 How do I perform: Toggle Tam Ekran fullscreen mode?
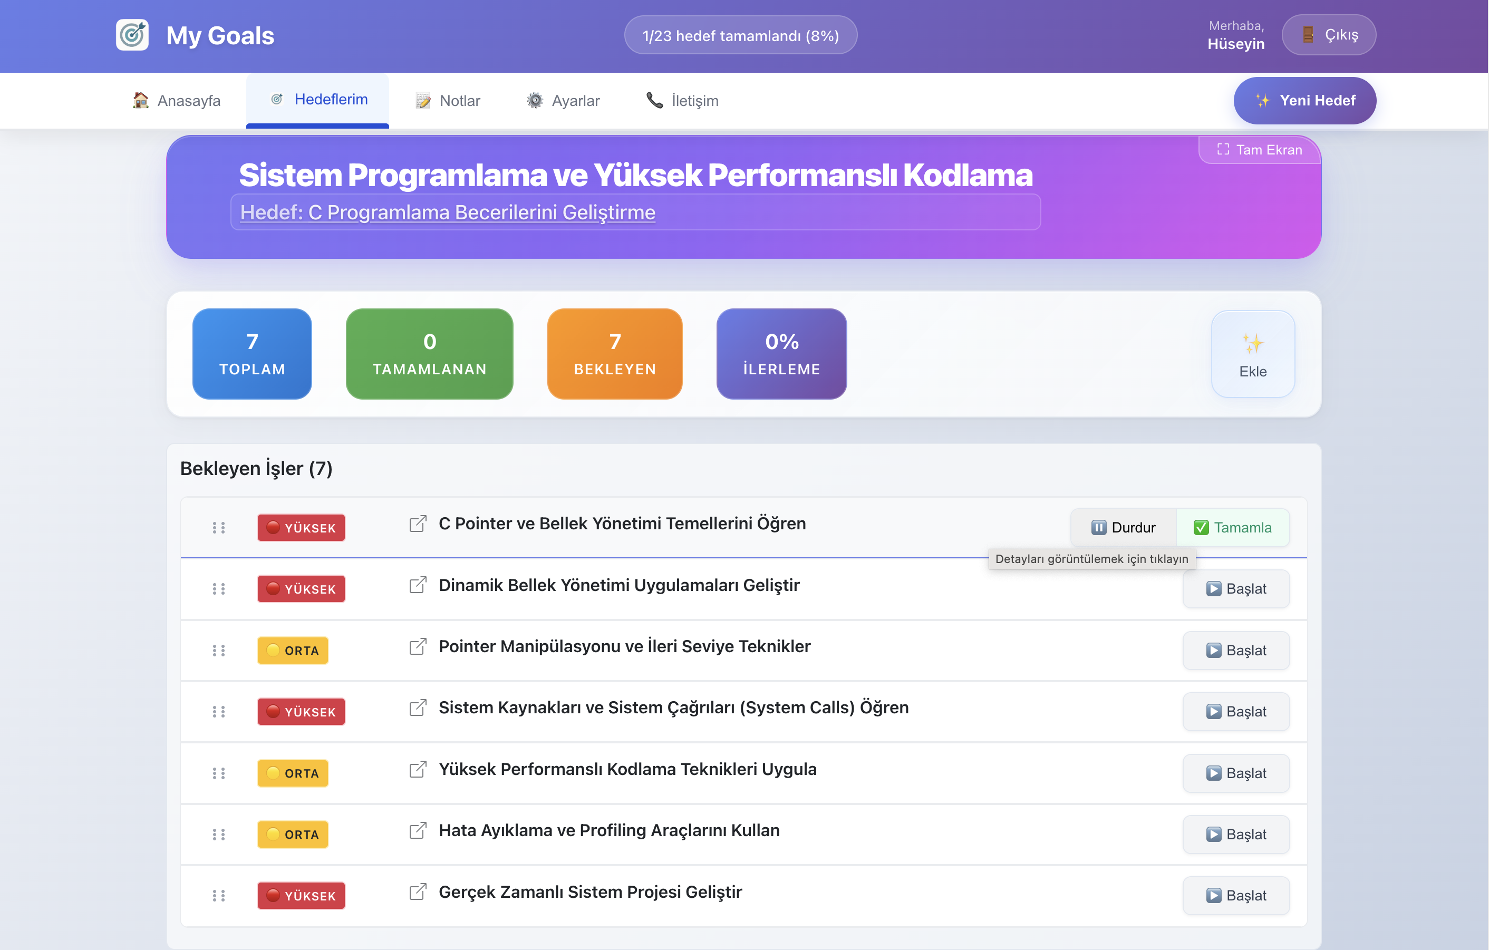pyautogui.click(x=1259, y=150)
